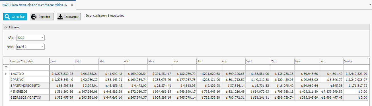Click the Dic column header
The width and height of the screenshot is (372, 106).
coord(331,61)
